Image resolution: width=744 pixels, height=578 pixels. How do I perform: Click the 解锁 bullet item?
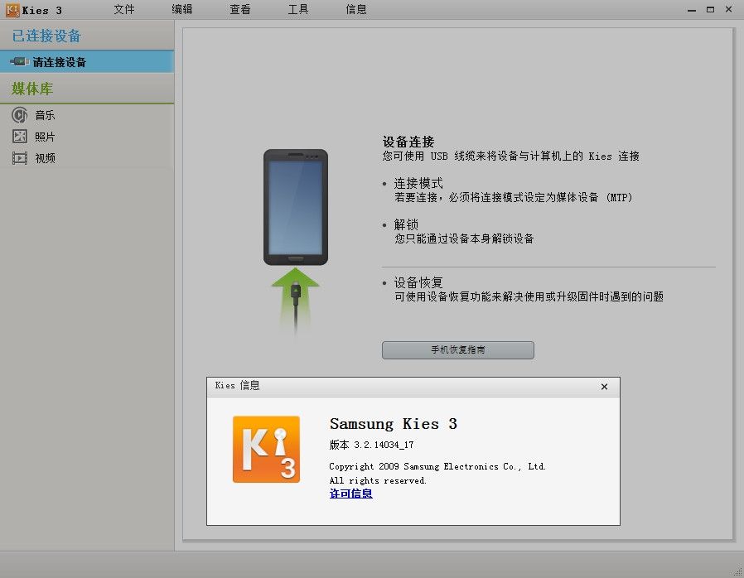pyautogui.click(x=406, y=224)
